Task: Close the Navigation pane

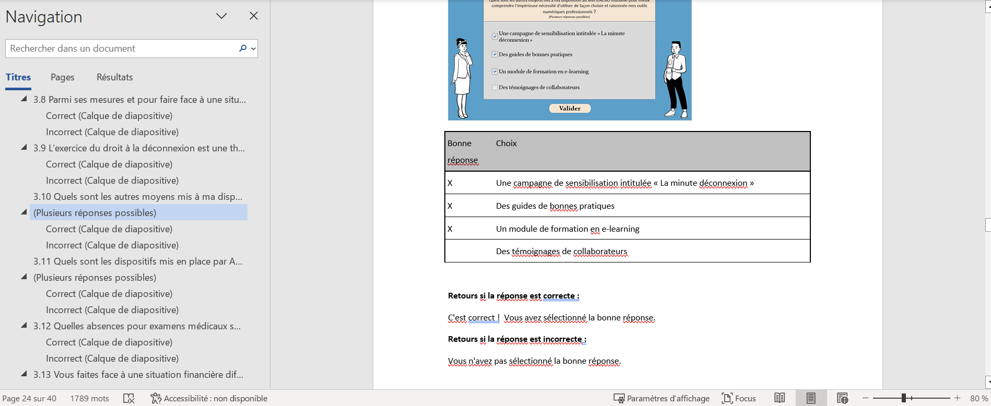Action: pyautogui.click(x=254, y=16)
